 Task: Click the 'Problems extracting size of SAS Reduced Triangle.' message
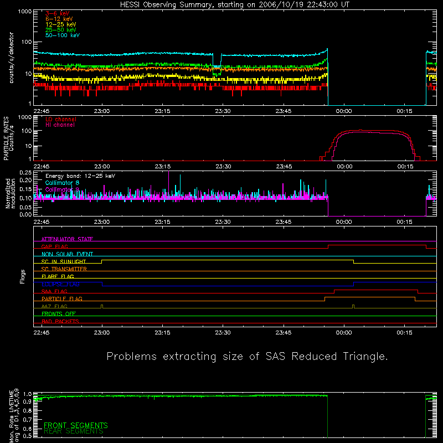click(247, 357)
